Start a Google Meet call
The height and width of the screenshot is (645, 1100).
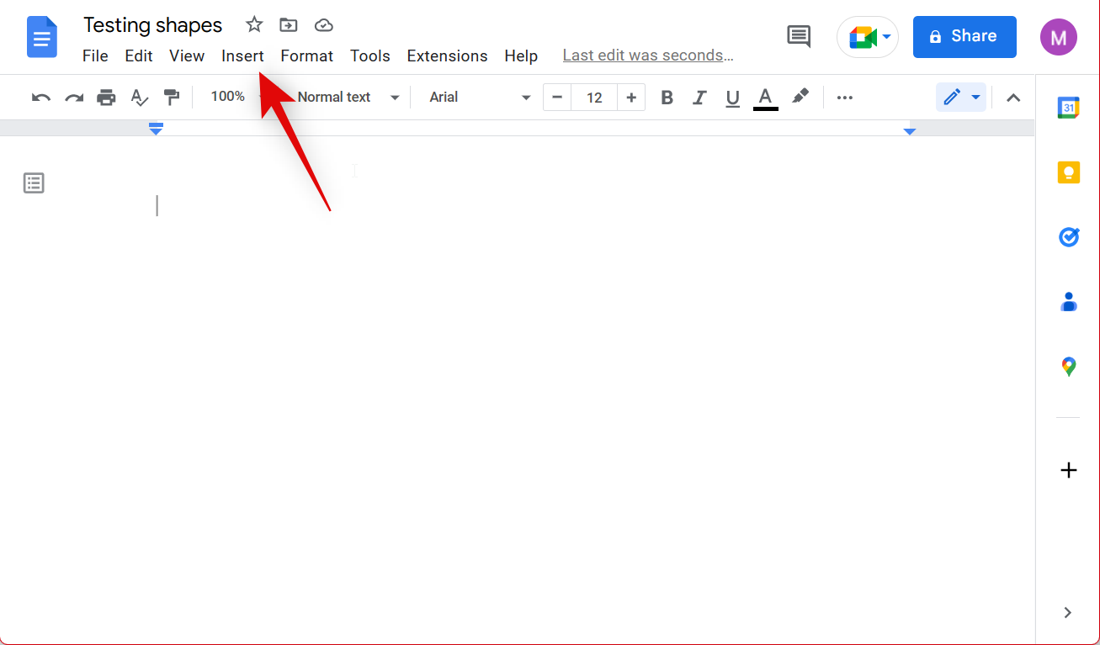tap(868, 37)
